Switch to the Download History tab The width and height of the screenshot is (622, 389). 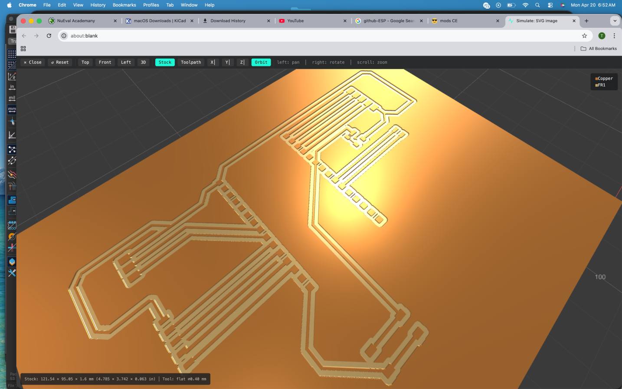click(236, 21)
